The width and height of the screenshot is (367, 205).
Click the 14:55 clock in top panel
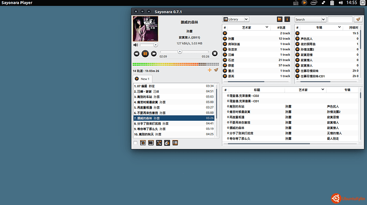[x=352, y=3]
